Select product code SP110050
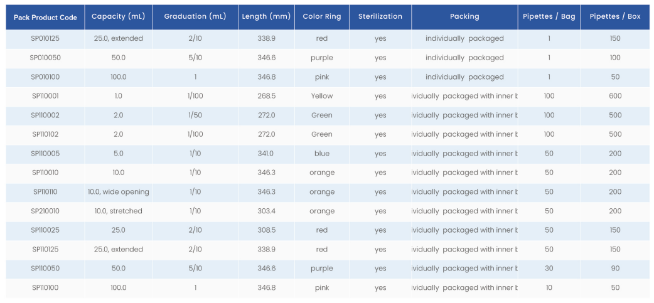 click(45, 268)
